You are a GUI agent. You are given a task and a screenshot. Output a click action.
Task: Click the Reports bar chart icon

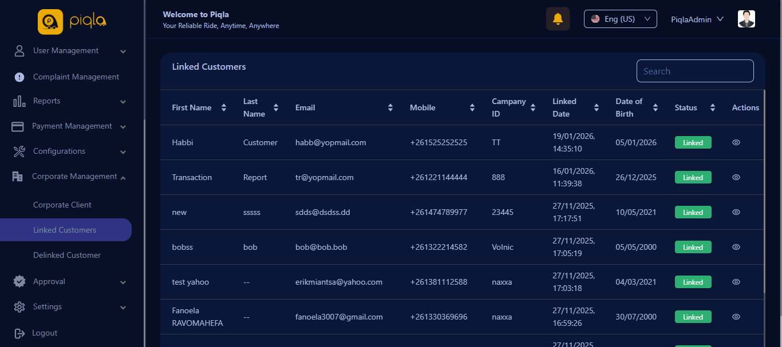19,101
